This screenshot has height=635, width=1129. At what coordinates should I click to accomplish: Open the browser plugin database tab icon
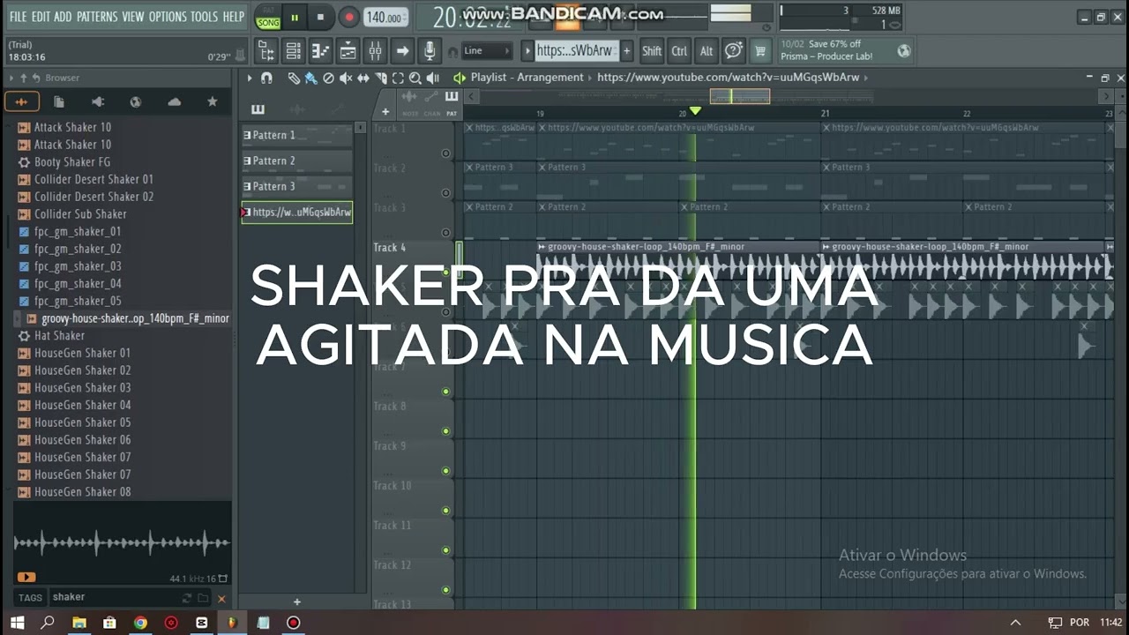tap(98, 102)
